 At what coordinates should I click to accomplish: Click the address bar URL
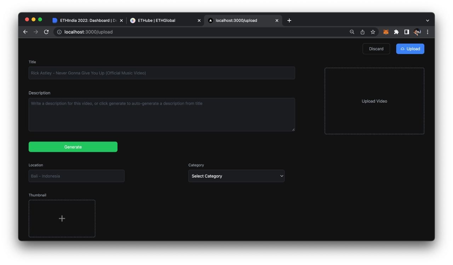point(88,32)
